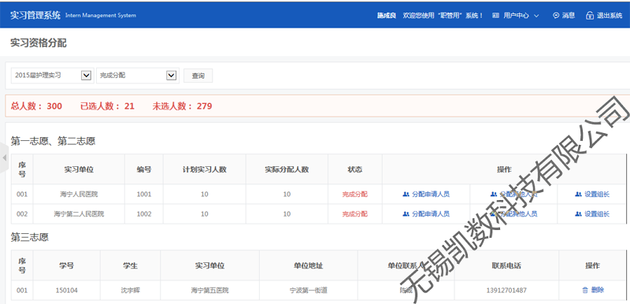Open the 2015届护理实习 dropdown
The image size is (630, 304).
coord(52,76)
